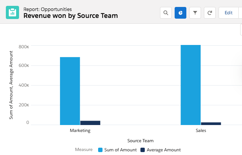Select the Marketing Average Amount bar
The image size is (242, 155).
[90, 123]
